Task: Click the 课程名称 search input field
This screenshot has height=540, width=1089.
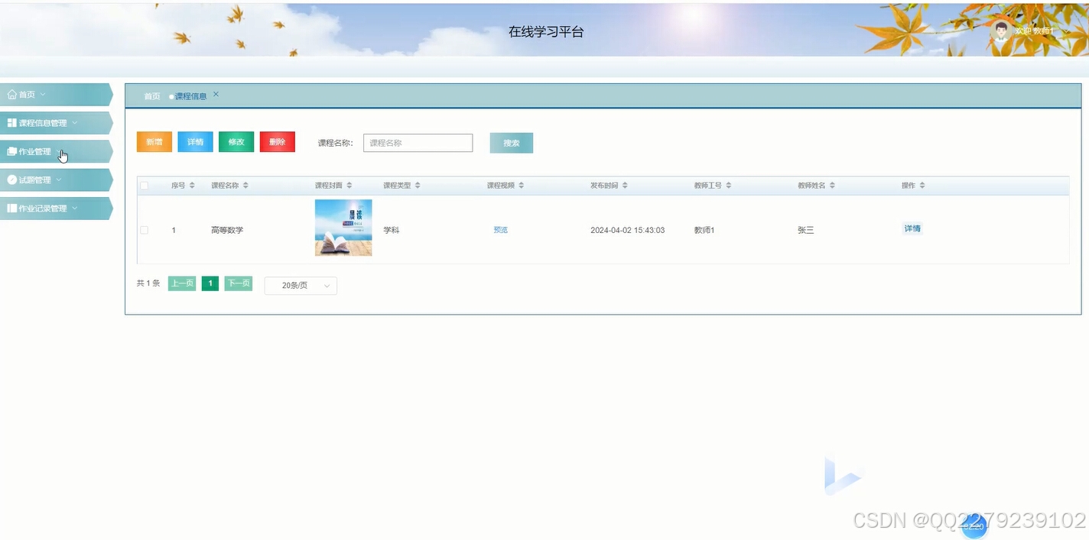Action: (418, 143)
